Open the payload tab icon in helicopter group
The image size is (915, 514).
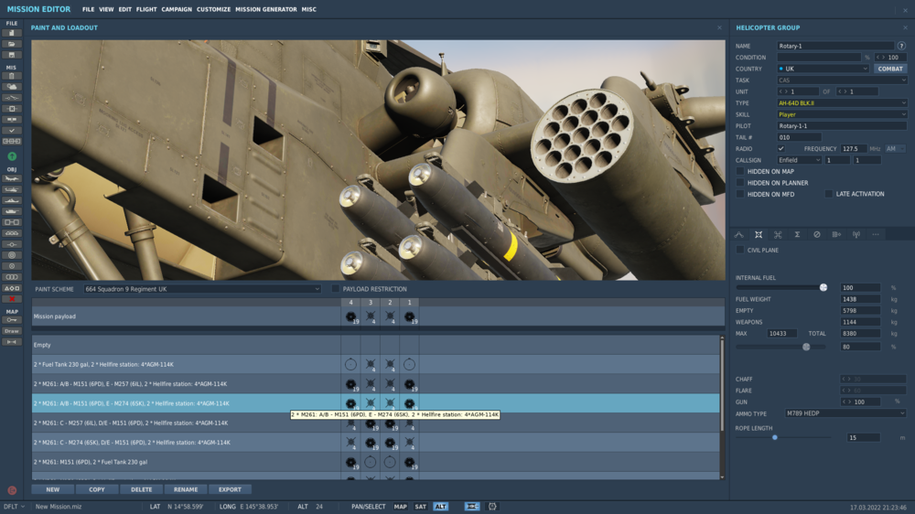759,234
